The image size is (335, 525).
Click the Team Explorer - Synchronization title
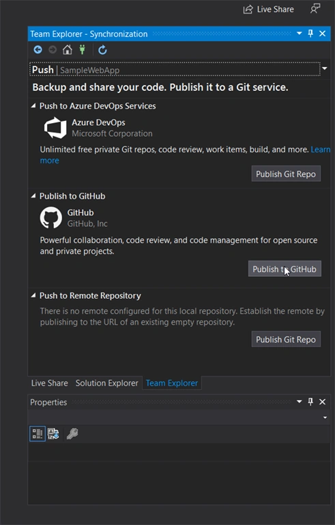pos(89,33)
